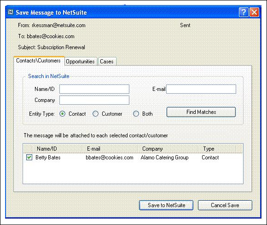
Task: Click the From: rkessman@netsuite.com text
Action: pyautogui.click(x=52, y=25)
